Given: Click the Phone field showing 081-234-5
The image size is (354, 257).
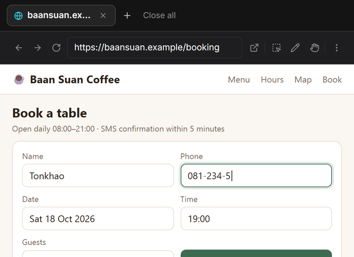Looking at the screenshot, I should (x=256, y=175).
